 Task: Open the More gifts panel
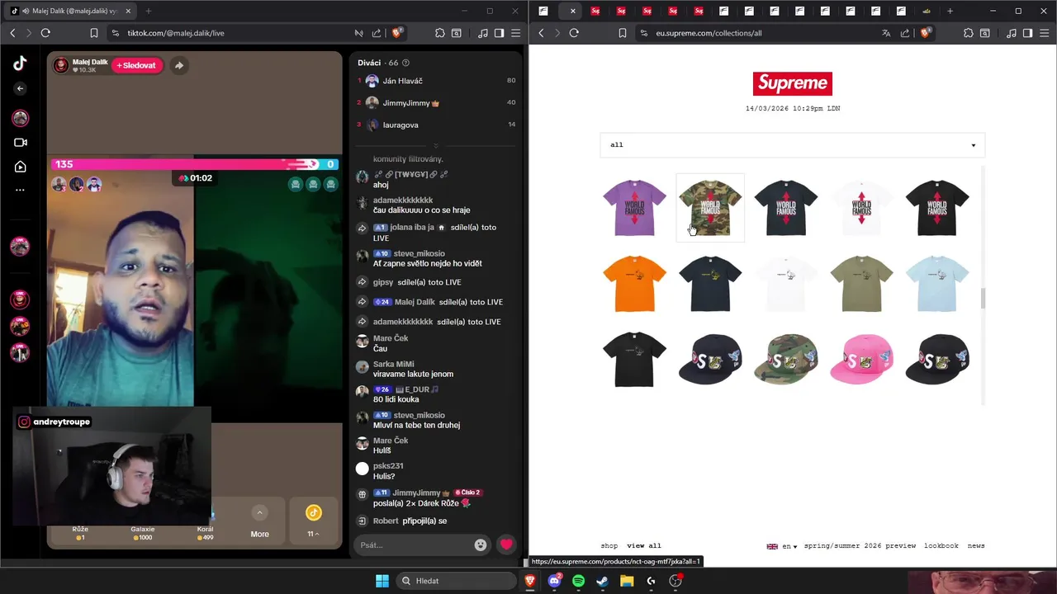pyautogui.click(x=259, y=521)
